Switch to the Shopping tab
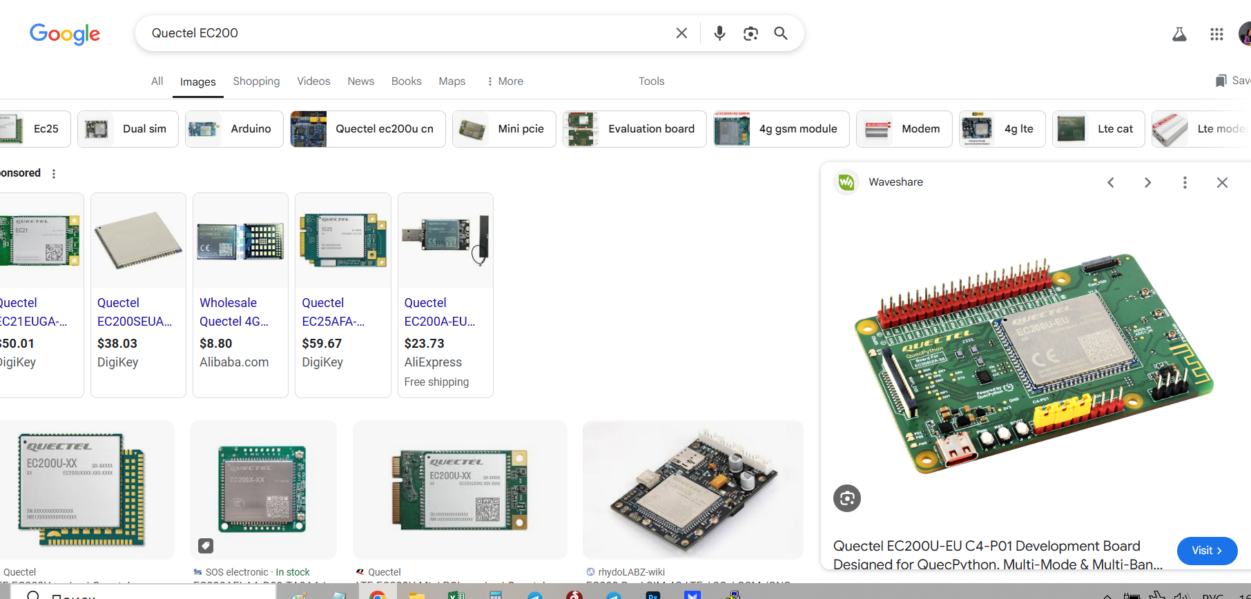 point(256,81)
